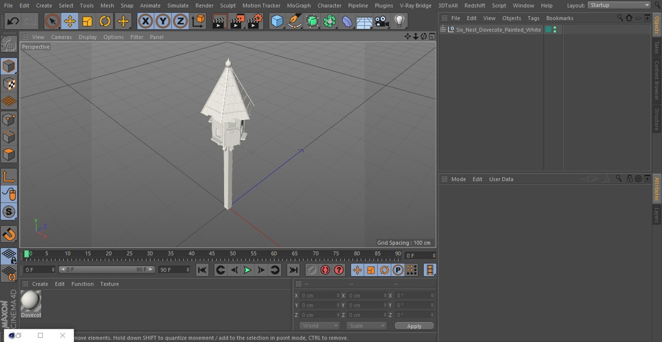The width and height of the screenshot is (662, 342).
Task: Activate the Move tool
Action: coord(70,21)
